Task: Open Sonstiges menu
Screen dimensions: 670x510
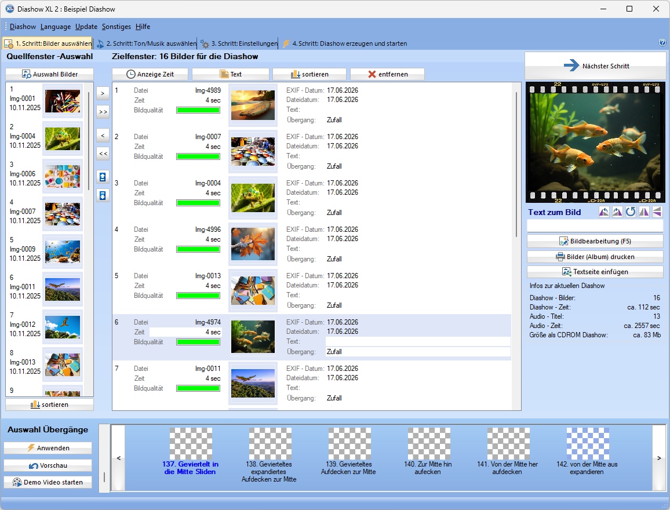Action: coord(116,27)
